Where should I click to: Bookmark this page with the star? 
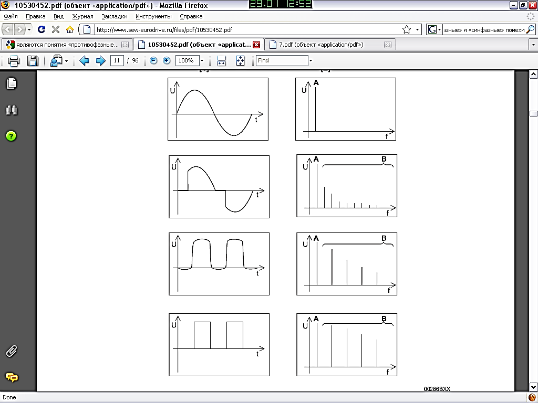[x=406, y=30]
